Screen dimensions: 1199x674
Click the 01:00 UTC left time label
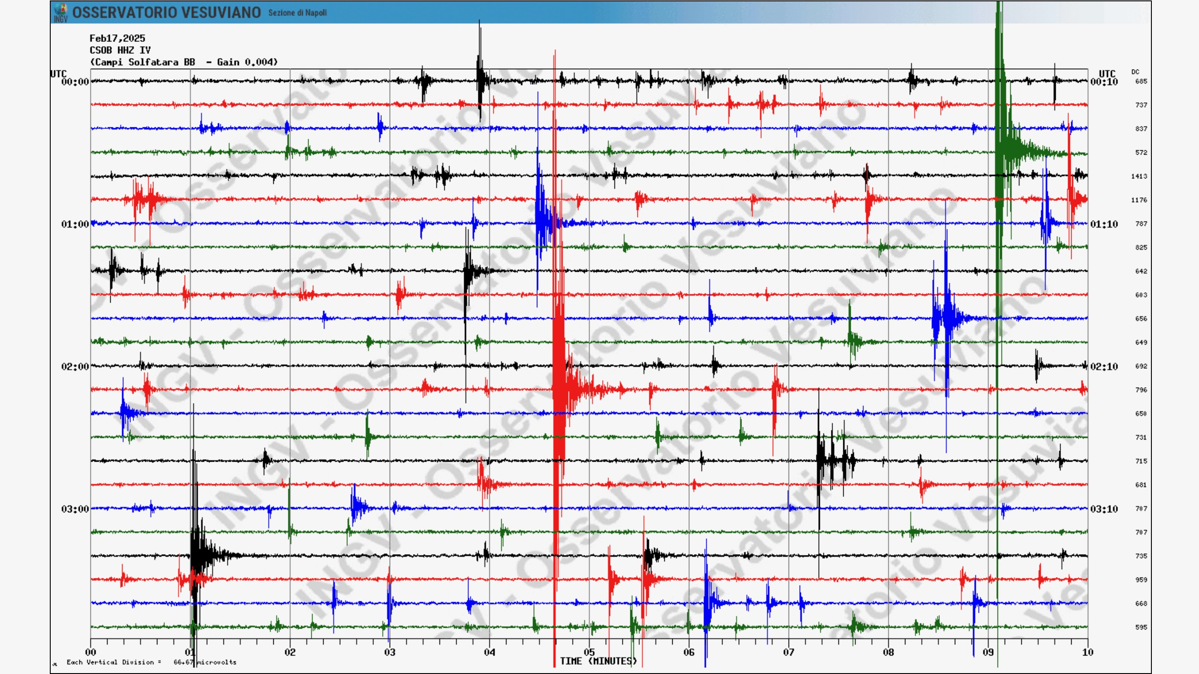pos(75,224)
